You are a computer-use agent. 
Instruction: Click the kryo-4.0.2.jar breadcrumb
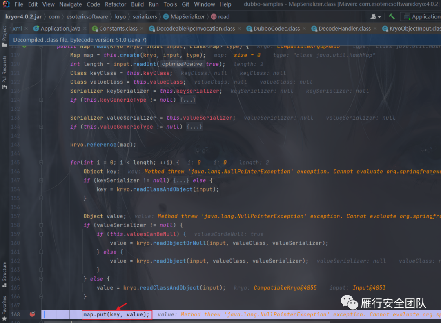(x=23, y=17)
